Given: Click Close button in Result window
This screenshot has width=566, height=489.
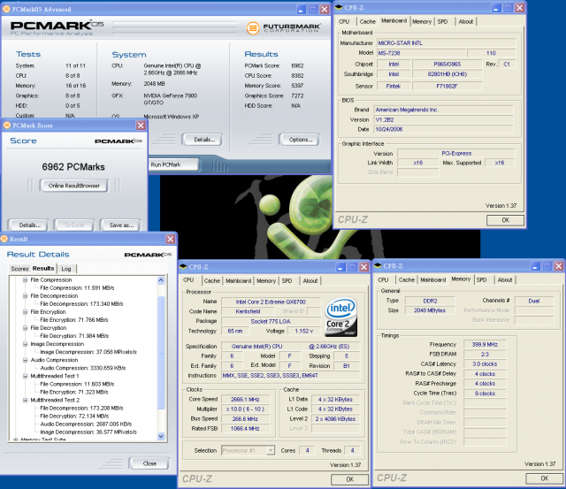Looking at the screenshot, I should point(149,463).
